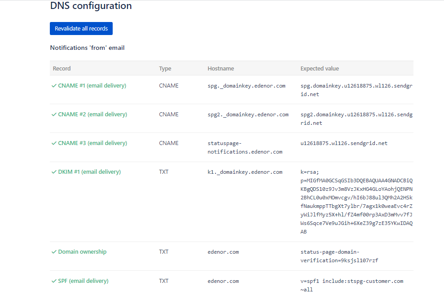Sort the table by the Type column

[x=165, y=68]
